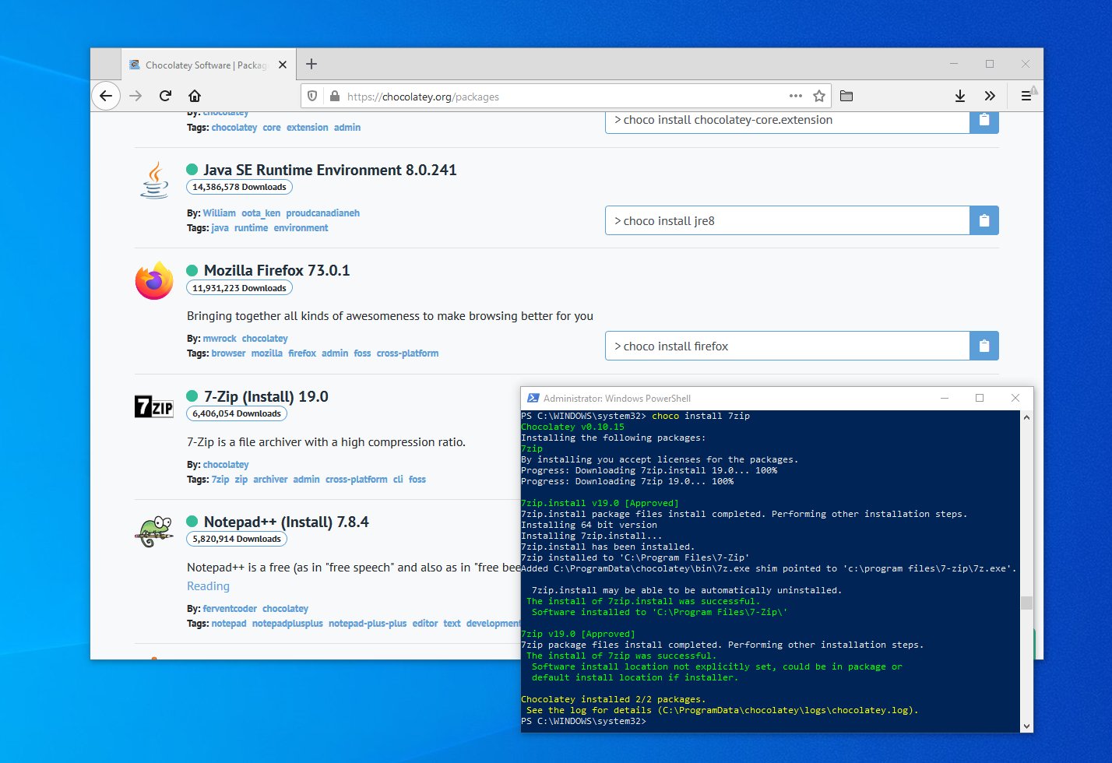
Task: Click the 14,386,578 Downloads badge
Action: pos(239,187)
